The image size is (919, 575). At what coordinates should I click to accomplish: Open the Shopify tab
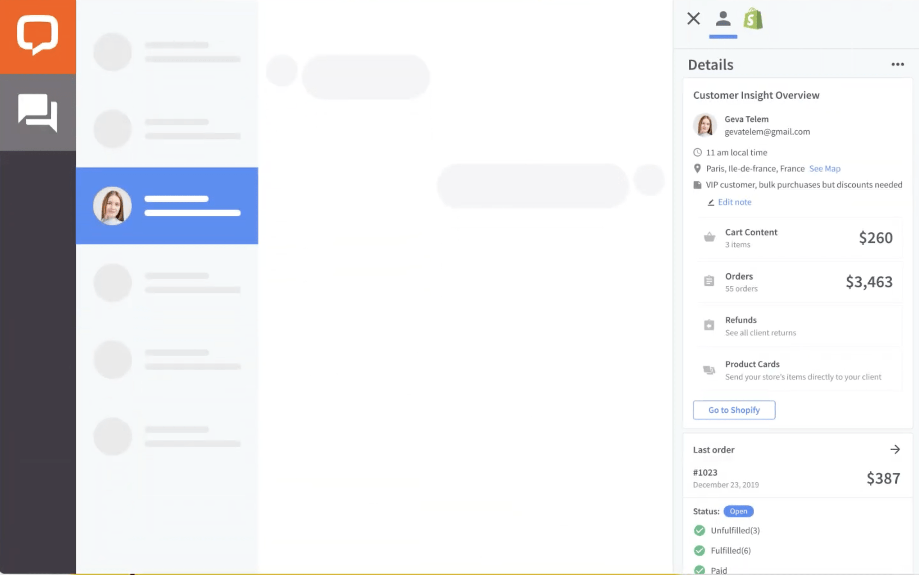click(x=753, y=19)
